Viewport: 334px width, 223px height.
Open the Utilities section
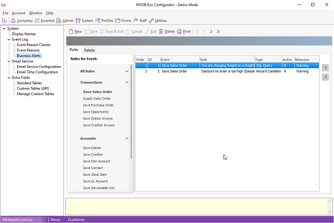[158, 21]
